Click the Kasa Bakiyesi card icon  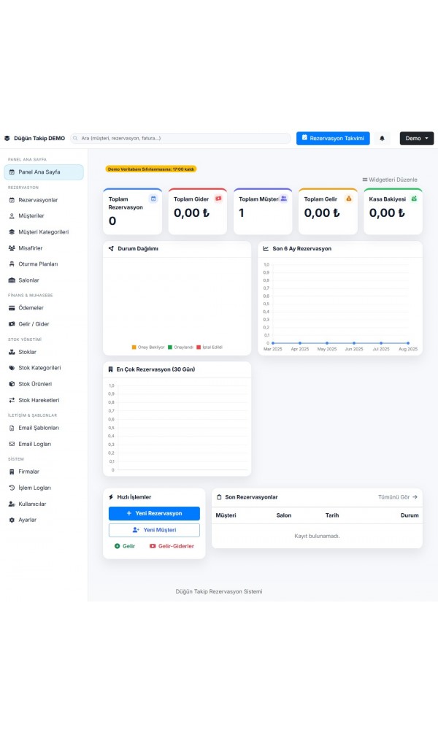coord(414,199)
